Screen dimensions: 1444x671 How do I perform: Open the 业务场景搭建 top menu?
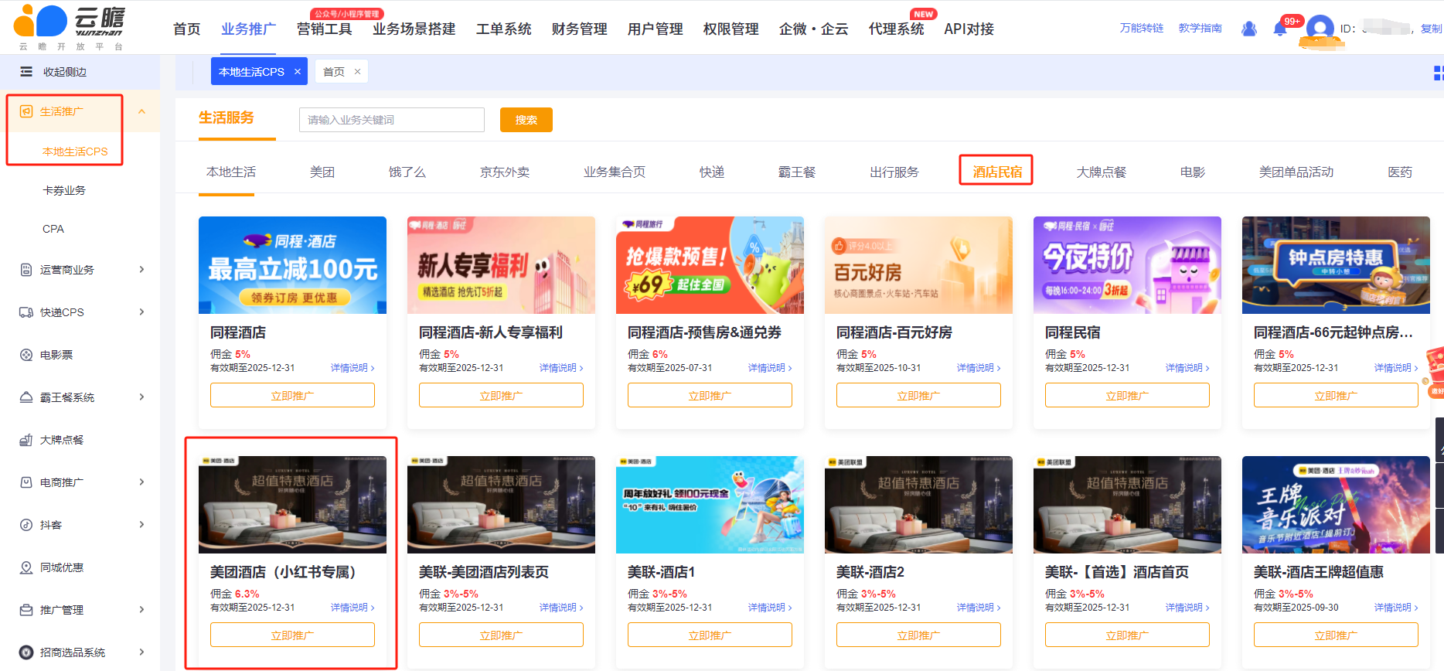pyautogui.click(x=414, y=29)
